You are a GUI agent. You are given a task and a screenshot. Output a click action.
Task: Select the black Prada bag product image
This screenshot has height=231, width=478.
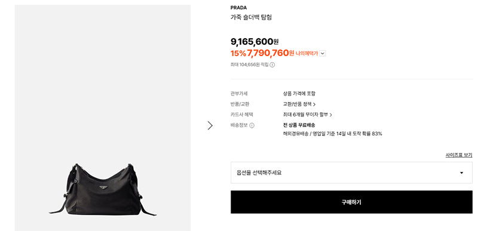pos(103,189)
